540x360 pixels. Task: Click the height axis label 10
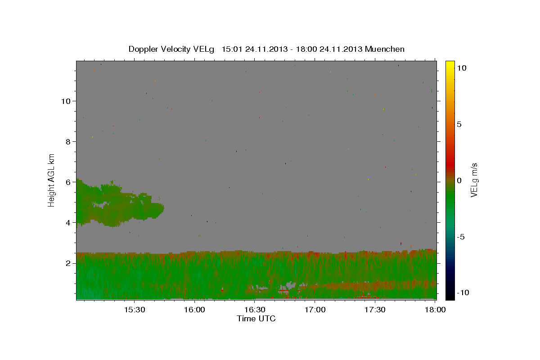point(65,101)
